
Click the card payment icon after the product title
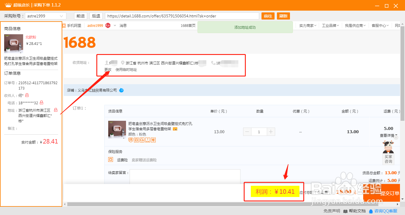click(x=175, y=129)
